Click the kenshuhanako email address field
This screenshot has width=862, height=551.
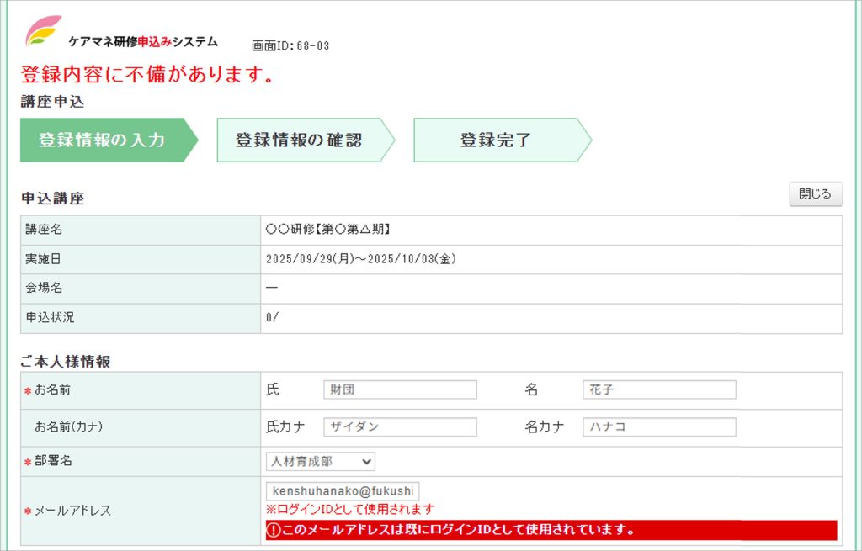[x=343, y=491]
